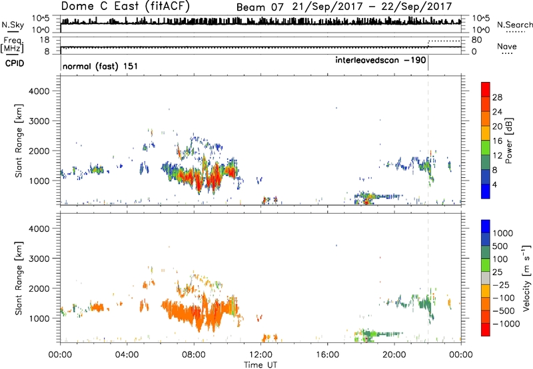Click the 'Freq. [MHz]' axis label
The image size is (533, 369).
click(x=13, y=45)
